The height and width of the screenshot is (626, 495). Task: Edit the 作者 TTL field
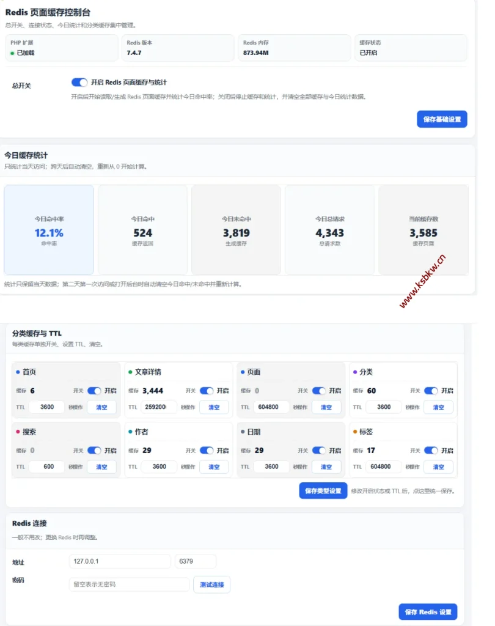click(x=159, y=466)
